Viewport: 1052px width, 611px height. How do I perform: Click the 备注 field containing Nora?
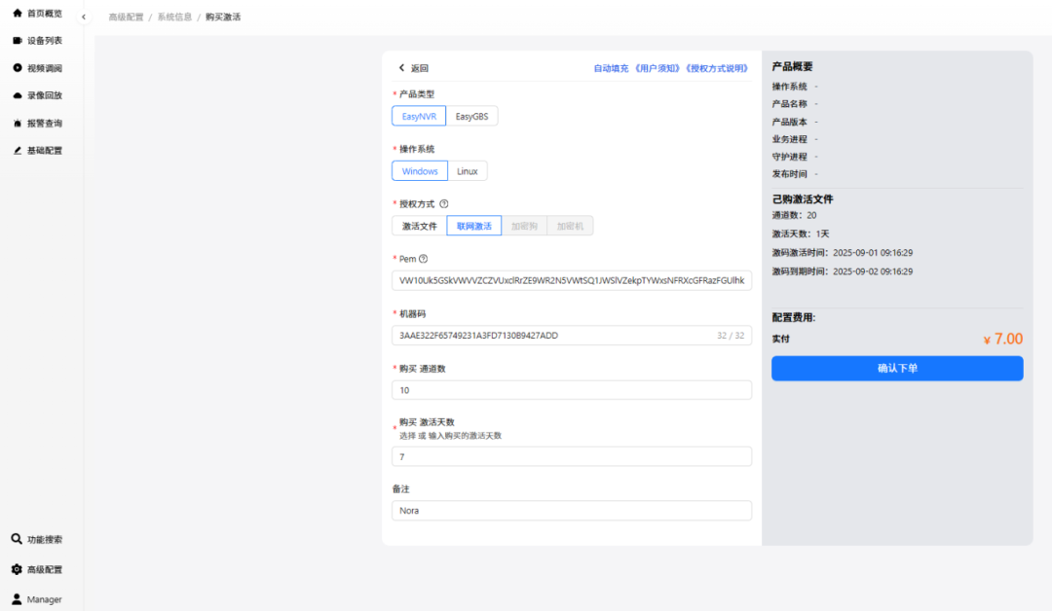coord(572,511)
